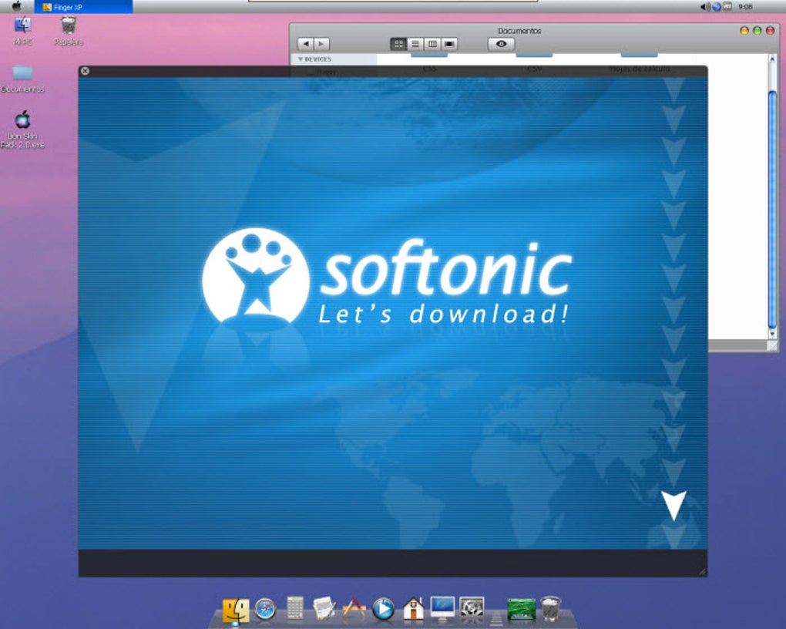
Task: Collapse the DEVICES sidebar section
Action: point(301,59)
